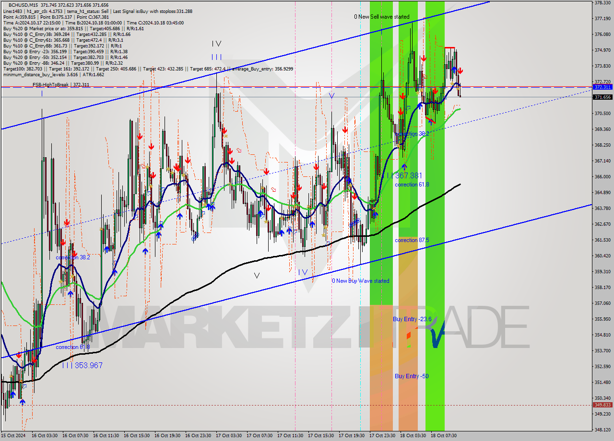Click the 349.833 price tag on axis

[x=602, y=405]
